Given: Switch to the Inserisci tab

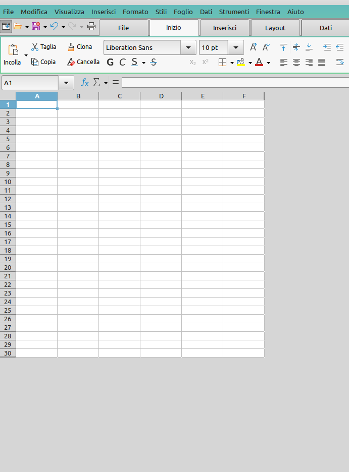Looking at the screenshot, I should (224, 28).
